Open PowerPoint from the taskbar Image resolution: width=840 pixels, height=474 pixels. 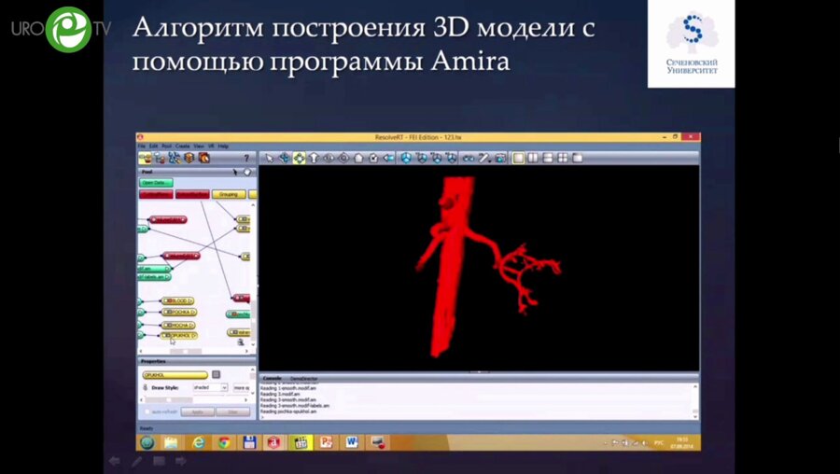pyautogui.click(x=326, y=442)
